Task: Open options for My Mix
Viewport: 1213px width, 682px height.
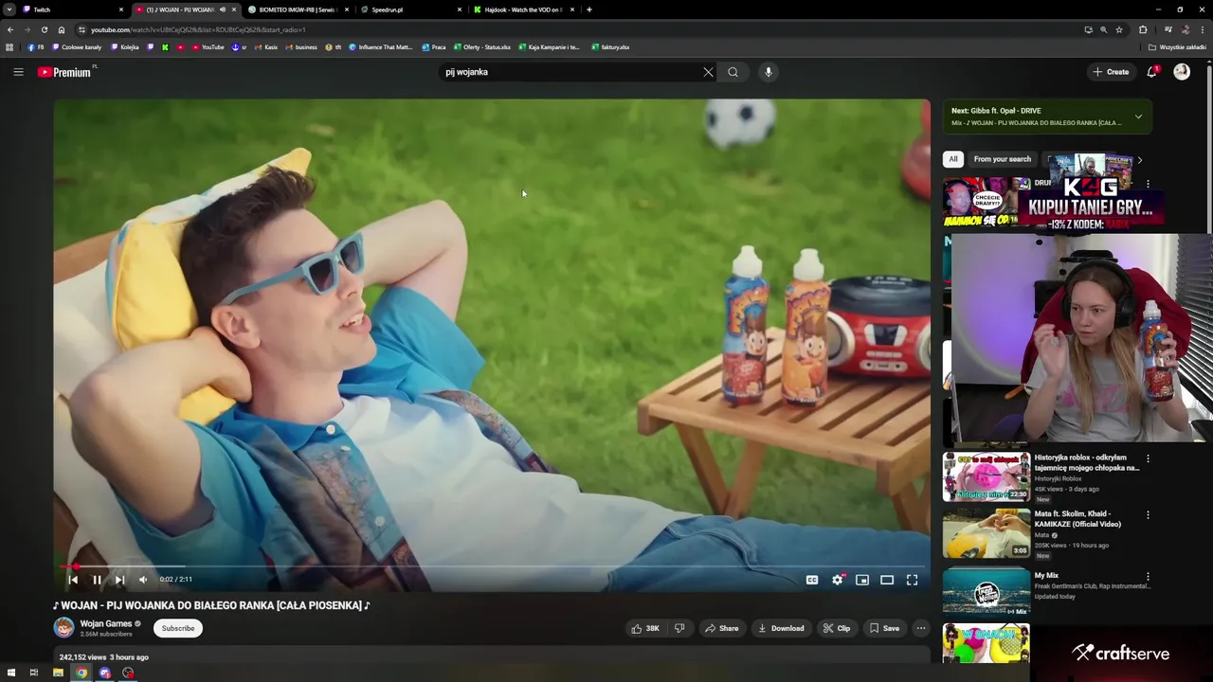Action: [x=1148, y=576]
